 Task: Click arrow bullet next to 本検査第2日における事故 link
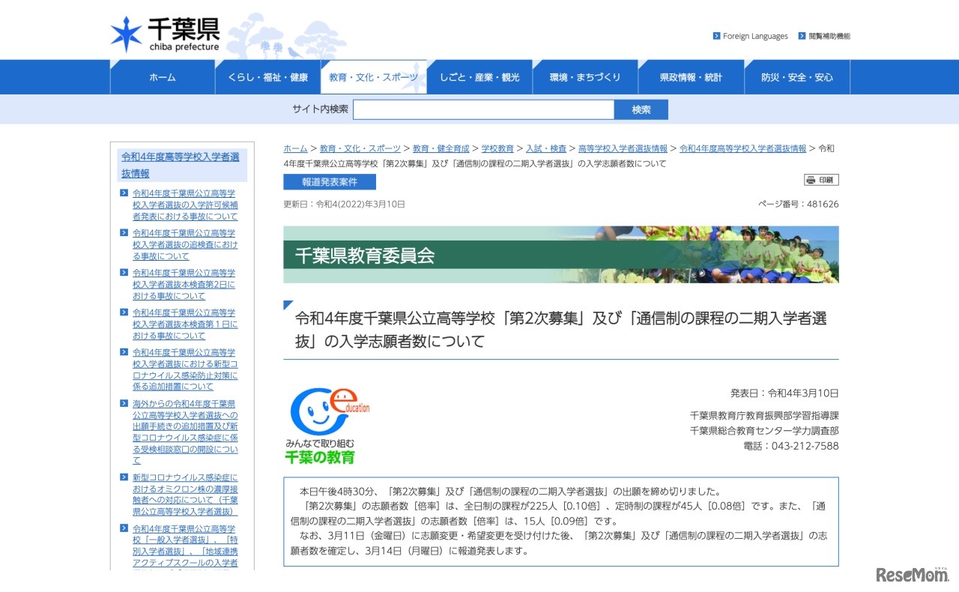124,272
